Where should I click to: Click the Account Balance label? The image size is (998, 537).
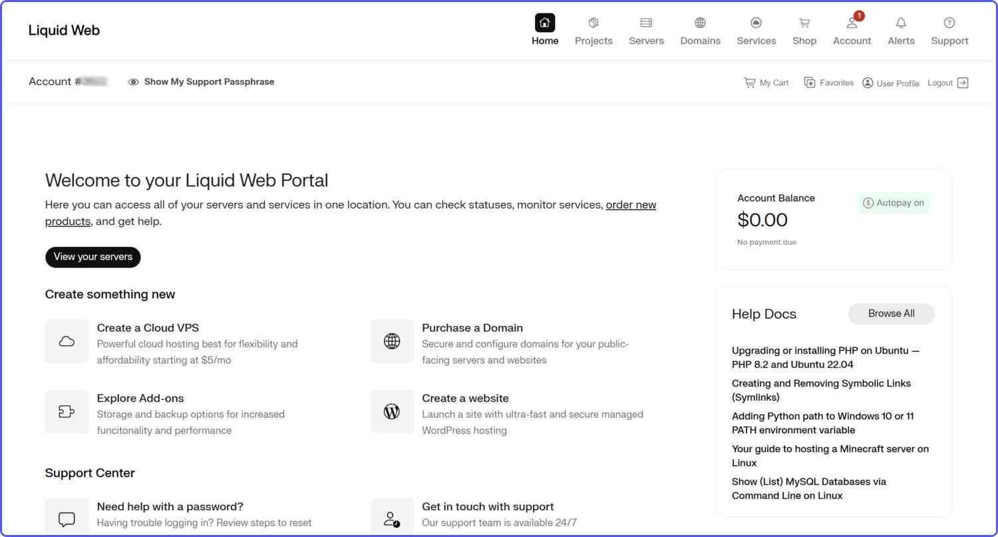(x=776, y=198)
